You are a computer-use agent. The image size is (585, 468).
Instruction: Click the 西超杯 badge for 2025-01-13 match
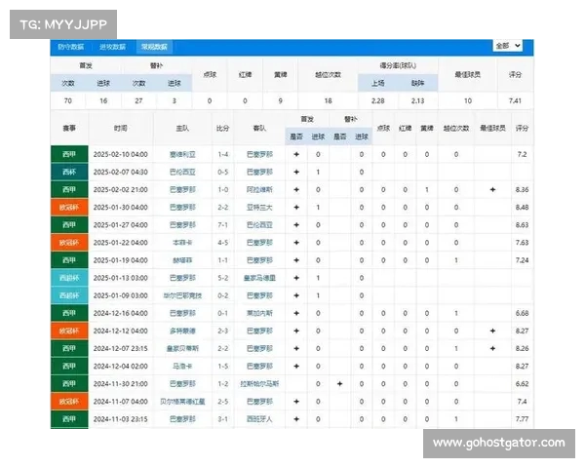[x=69, y=278]
